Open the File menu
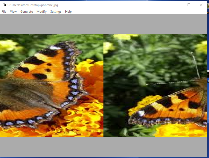Image resolution: width=209 pixels, height=158 pixels. coord(4,12)
